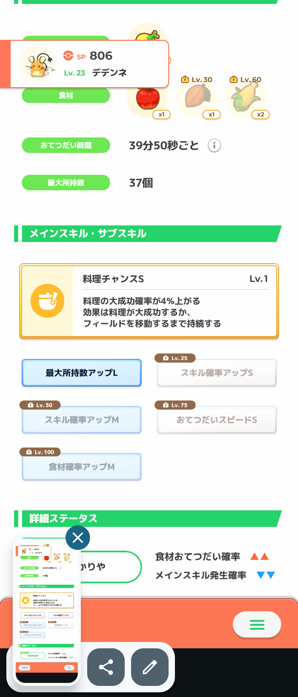
Task: Select the 最大所持数アップL sub skill
Action: pos(82,373)
